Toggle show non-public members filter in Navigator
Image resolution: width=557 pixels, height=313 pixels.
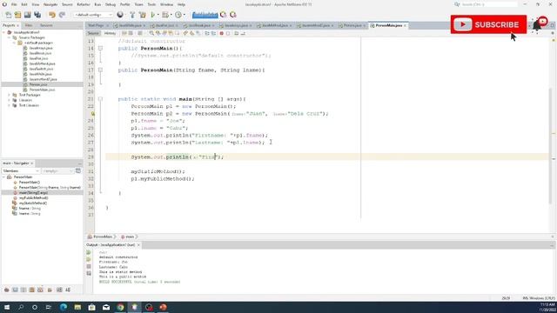point(32,290)
